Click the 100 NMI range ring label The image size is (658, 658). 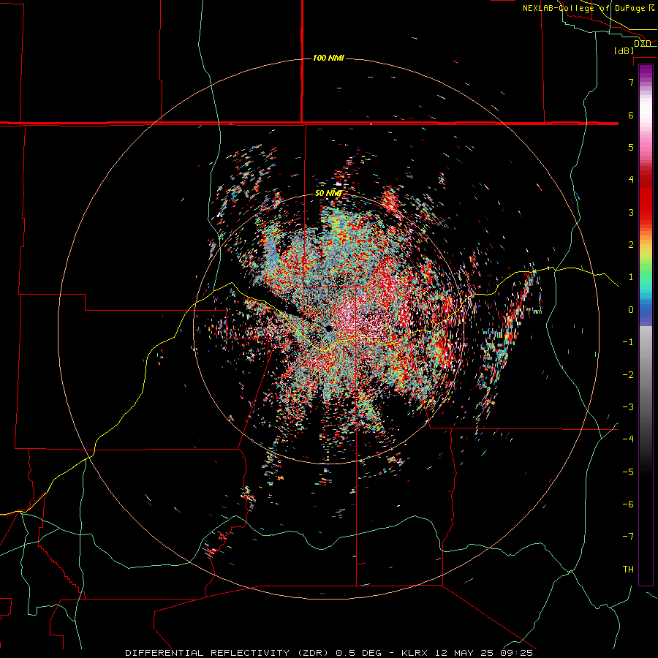[x=328, y=58]
